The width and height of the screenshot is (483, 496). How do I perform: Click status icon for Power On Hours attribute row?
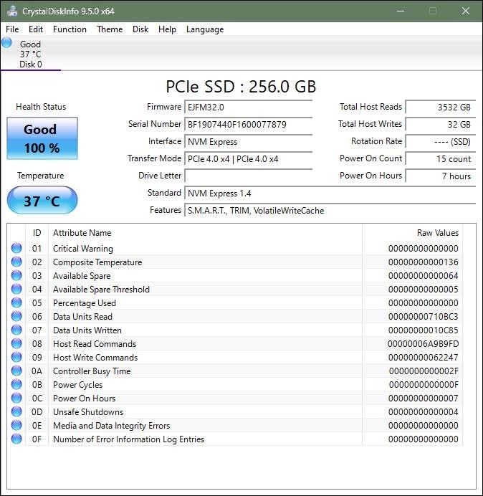point(16,398)
